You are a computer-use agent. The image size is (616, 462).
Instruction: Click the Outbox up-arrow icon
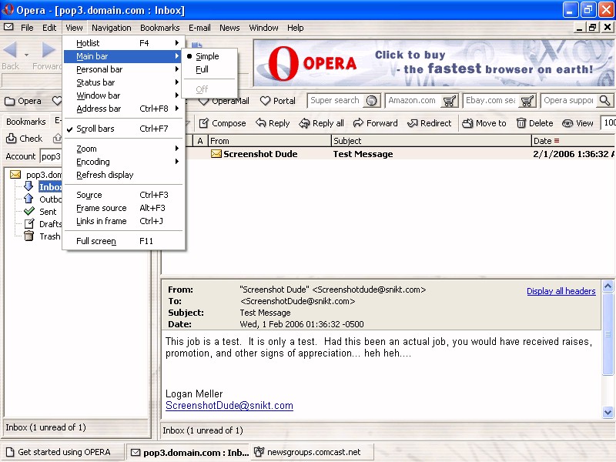(x=28, y=199)
